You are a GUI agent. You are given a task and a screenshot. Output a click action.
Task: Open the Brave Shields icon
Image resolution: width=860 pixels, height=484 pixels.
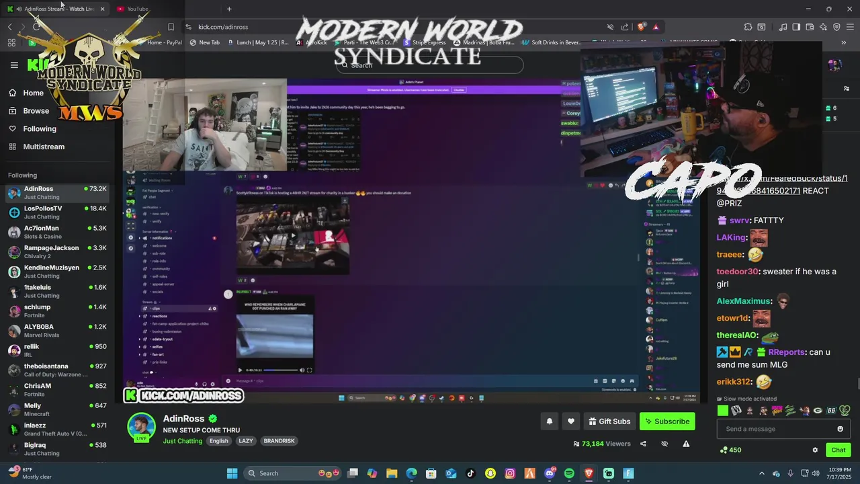click(x=641, y=27)
